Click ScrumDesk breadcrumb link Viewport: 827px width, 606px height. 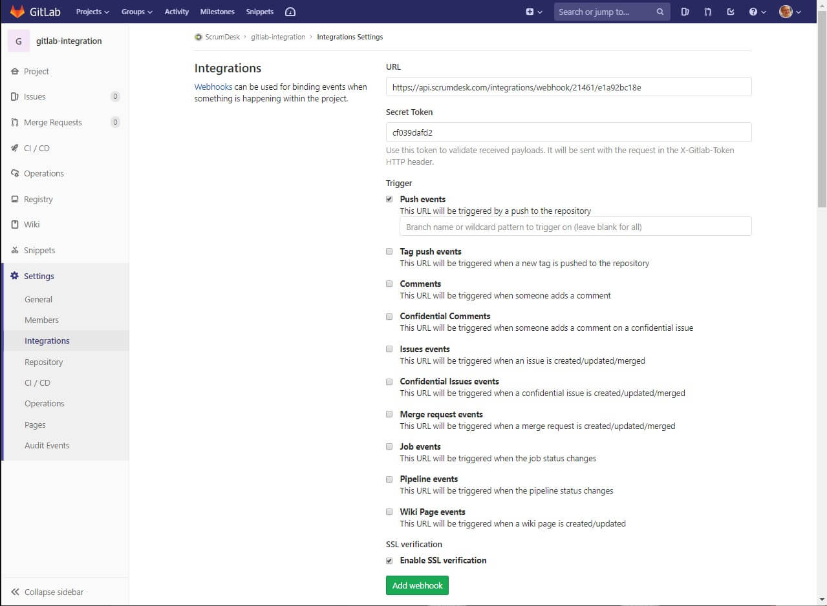222,37
